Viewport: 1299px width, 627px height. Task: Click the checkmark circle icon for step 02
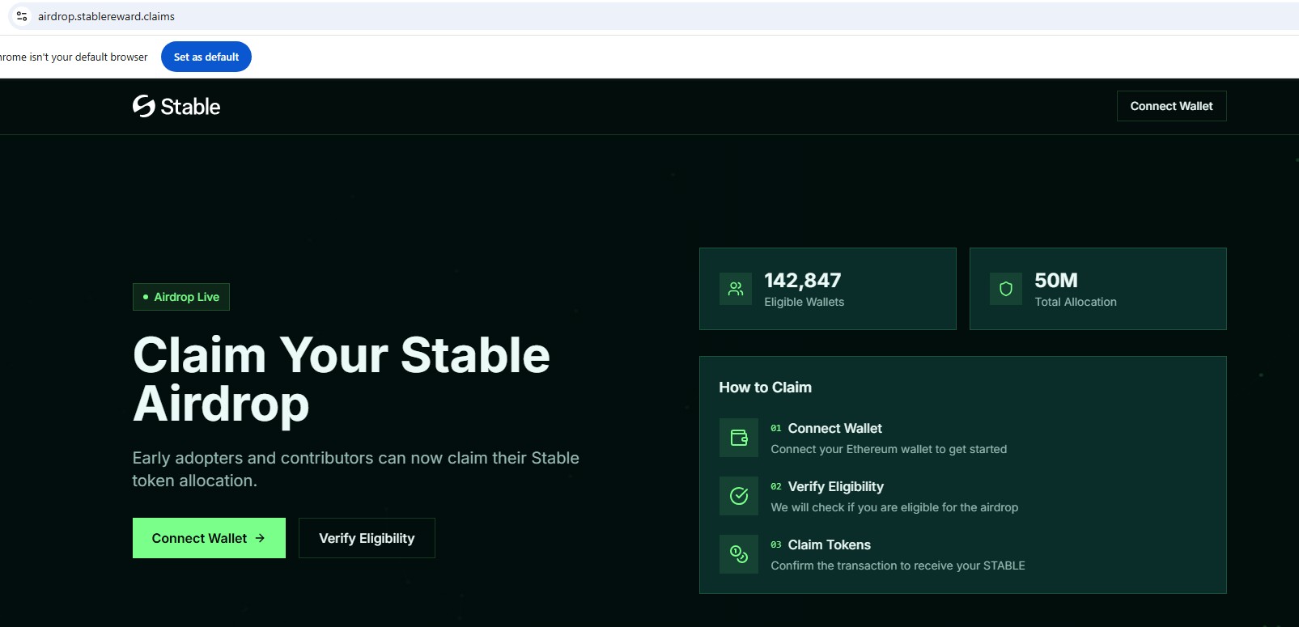(739, 496)
